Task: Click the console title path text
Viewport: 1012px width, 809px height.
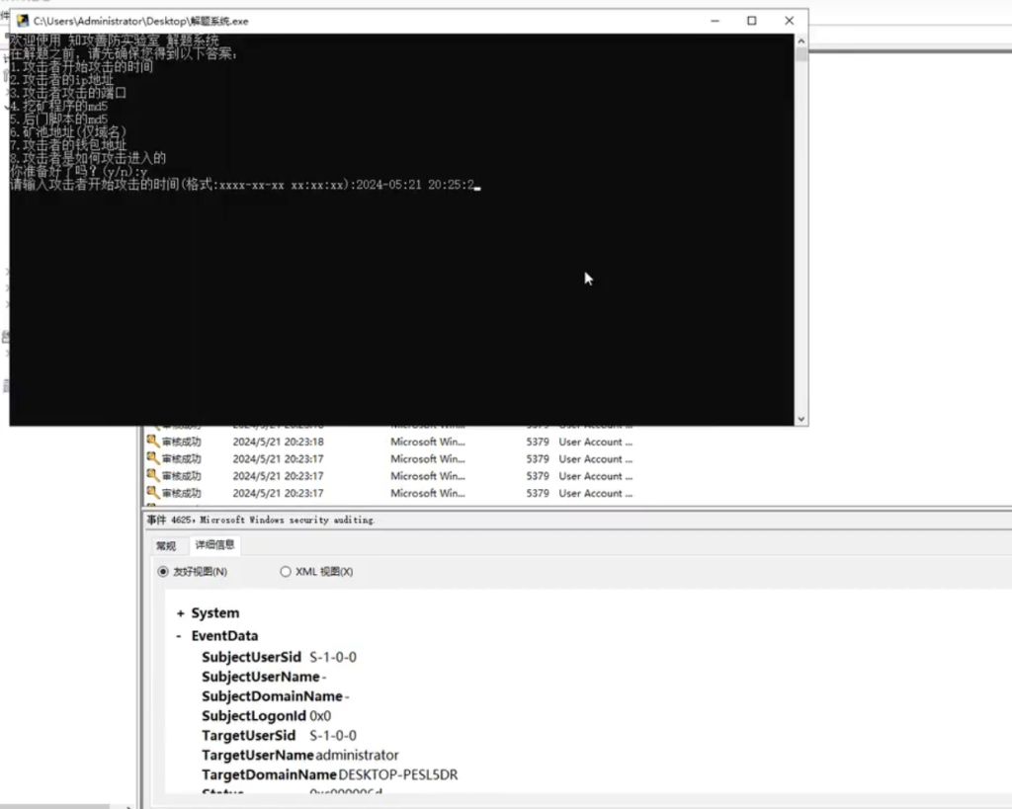Action: (140, 21)
